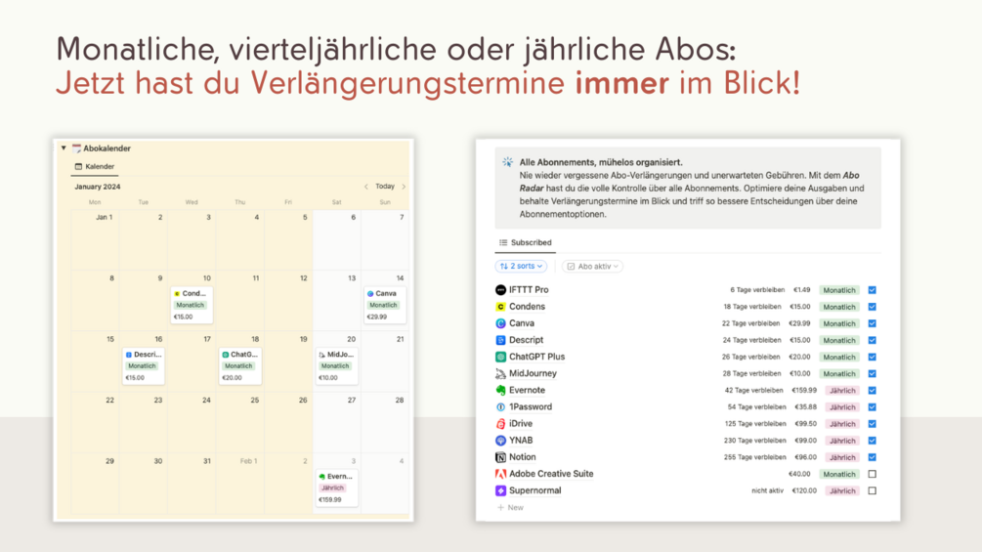Open the 1Password subscription name
The width and height of the screenshot is (982, 552).
531,406
